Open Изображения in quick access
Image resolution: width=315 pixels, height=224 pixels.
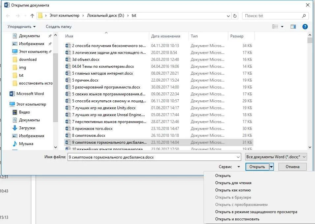pyautogui.click(x=32, y=44)
